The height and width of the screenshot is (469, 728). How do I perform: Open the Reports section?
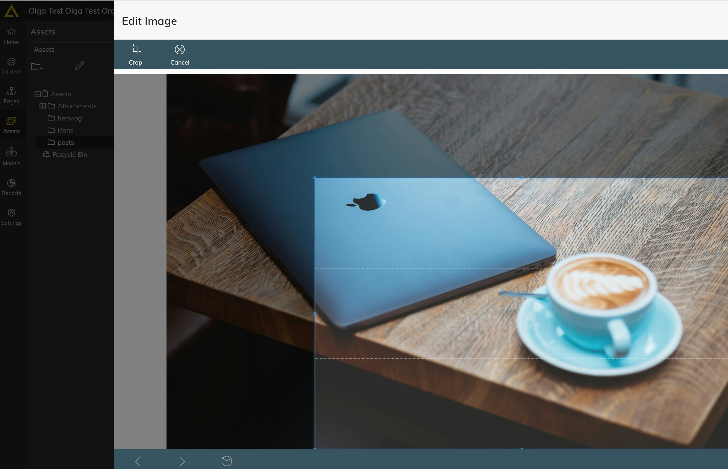coord(11,187)
